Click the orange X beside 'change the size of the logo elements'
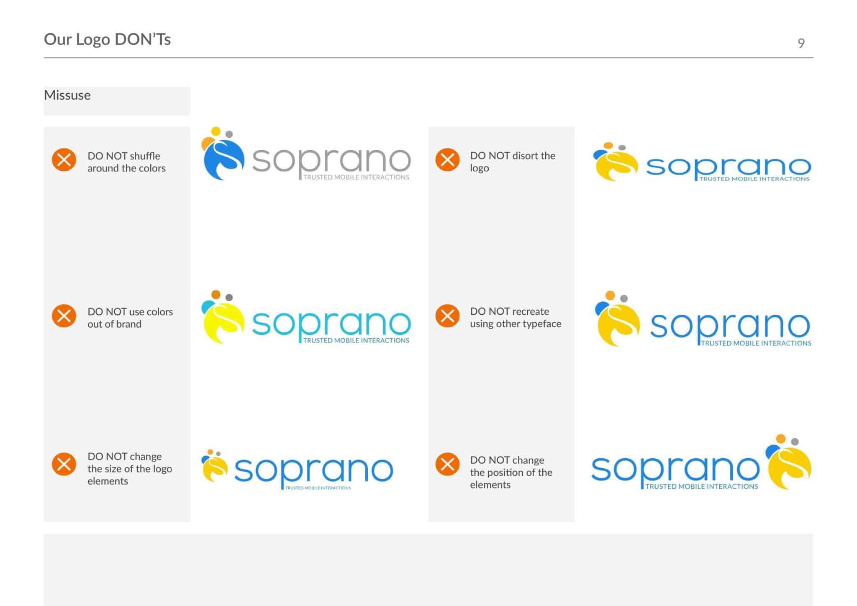 (x=64, y=464)
